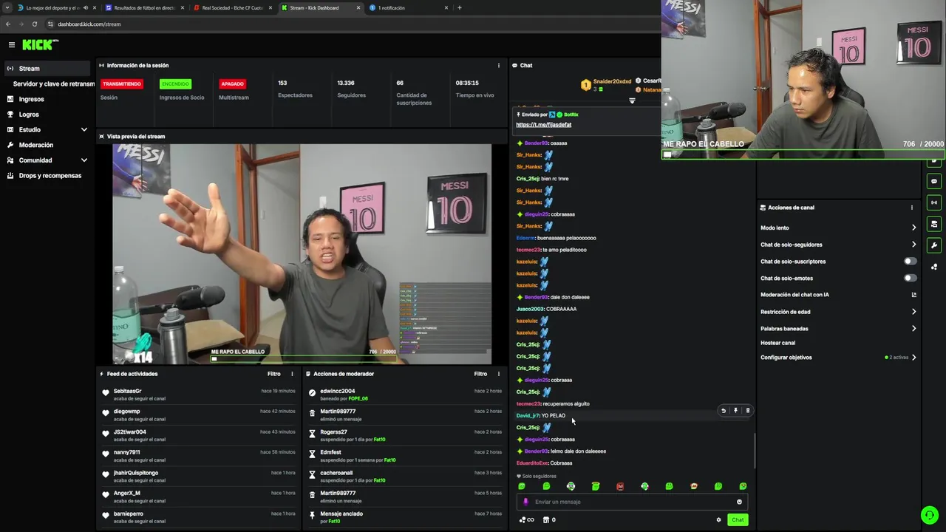946x532 pixels.
Task: Toggle Chat de solo-suscriptores switch
Action: 911,262
